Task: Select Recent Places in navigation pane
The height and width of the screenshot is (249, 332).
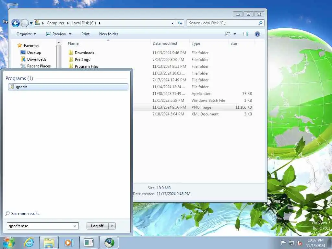Action: pos(39,66)
